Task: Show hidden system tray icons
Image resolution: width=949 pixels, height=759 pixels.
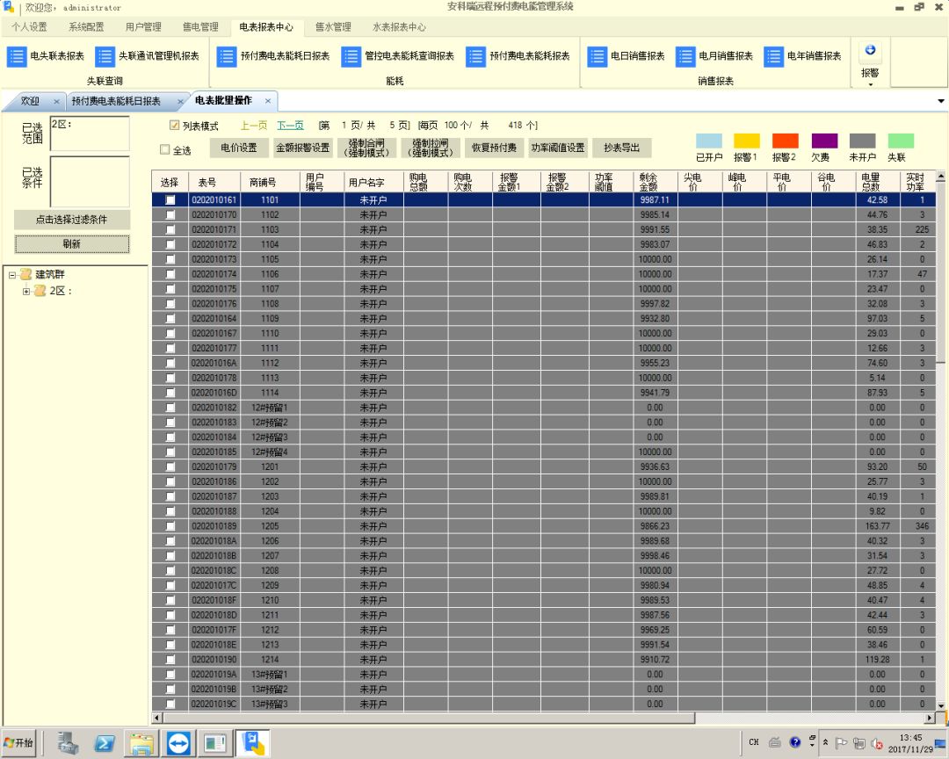Action: coord(825,742)
